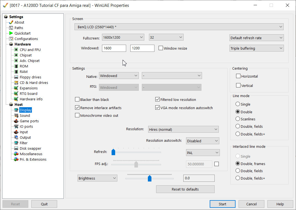Open the Sound settings page
Image resolution: width=296 pixels, height=210 pixels.
[25, 115]
